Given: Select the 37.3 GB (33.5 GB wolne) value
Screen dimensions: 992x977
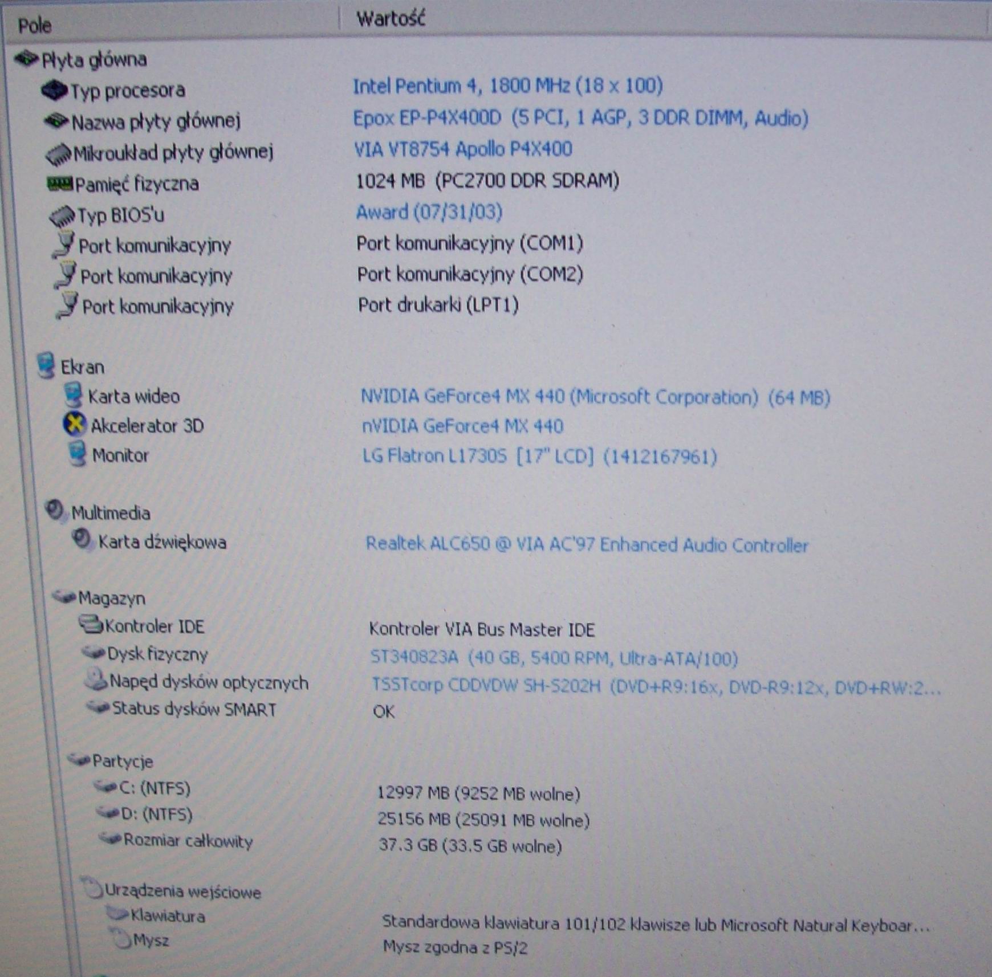Looking at the screenshot, I should click(x=470, y=846).
